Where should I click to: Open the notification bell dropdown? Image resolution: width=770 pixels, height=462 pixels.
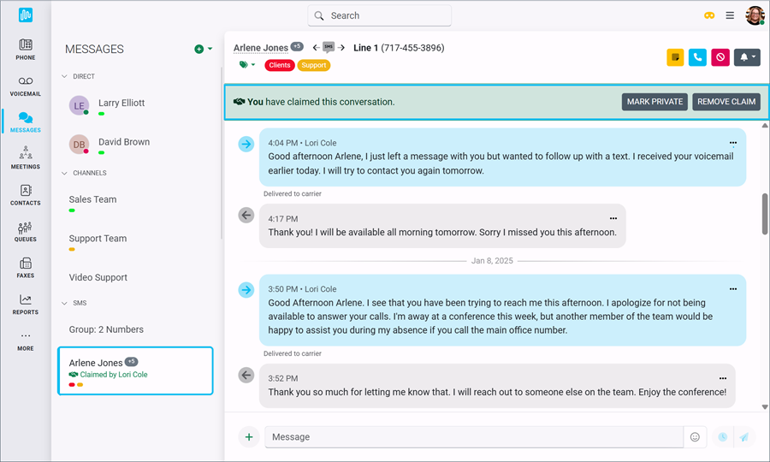click(748, 57)
